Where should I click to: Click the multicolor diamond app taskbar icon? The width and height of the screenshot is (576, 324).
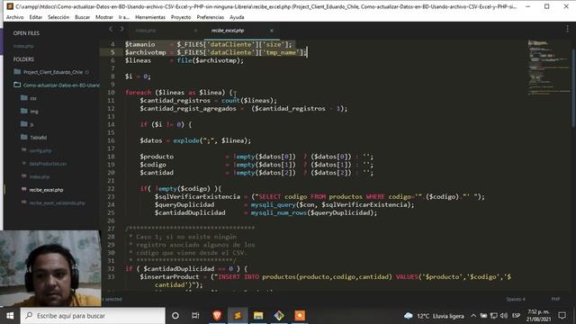279,316
